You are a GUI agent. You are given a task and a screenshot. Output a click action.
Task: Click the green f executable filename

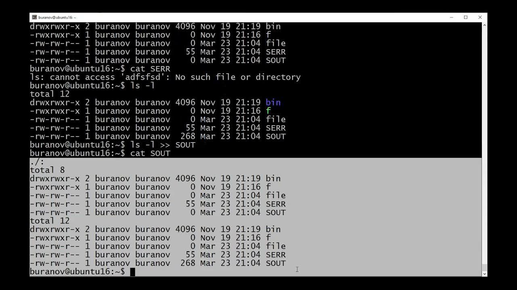pyautogui.click(x=268, y=111)
